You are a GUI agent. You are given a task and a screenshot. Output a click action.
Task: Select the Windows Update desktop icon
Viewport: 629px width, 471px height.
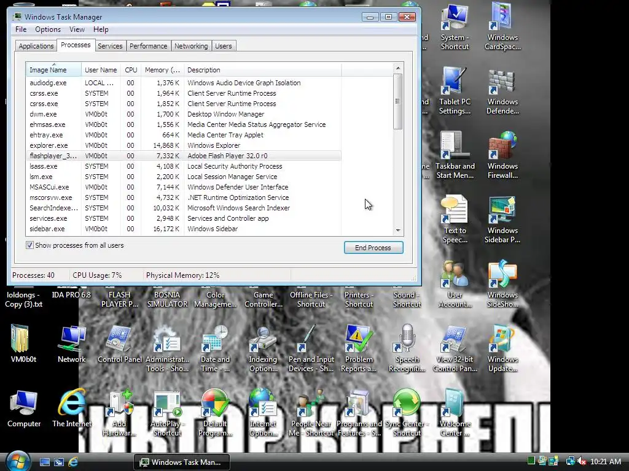[x=502, y=348]
